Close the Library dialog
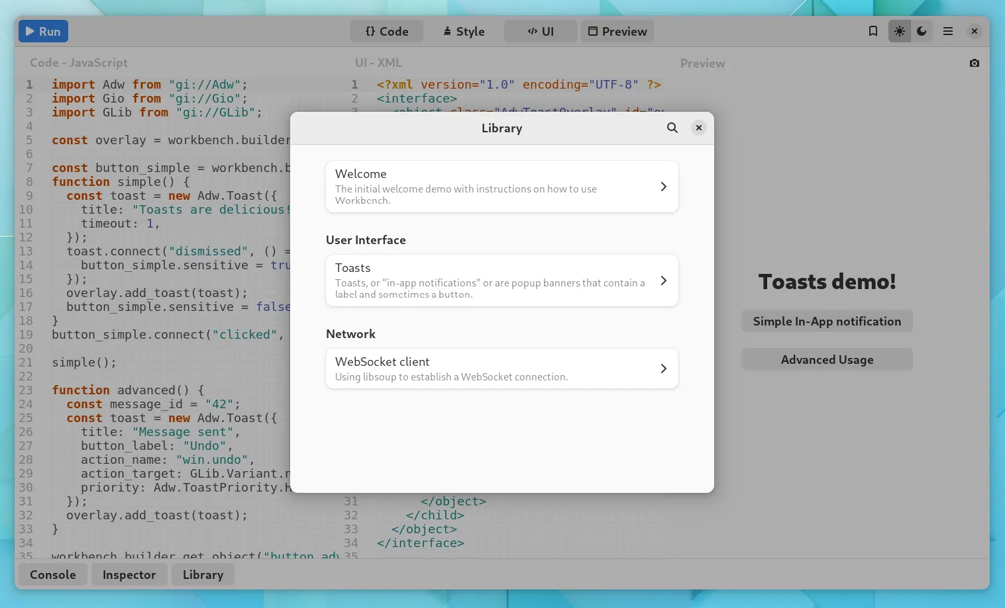 click(698, 128)
